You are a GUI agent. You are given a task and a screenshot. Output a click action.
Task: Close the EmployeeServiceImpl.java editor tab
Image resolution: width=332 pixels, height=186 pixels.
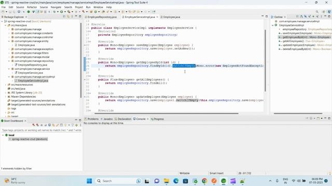157,17
